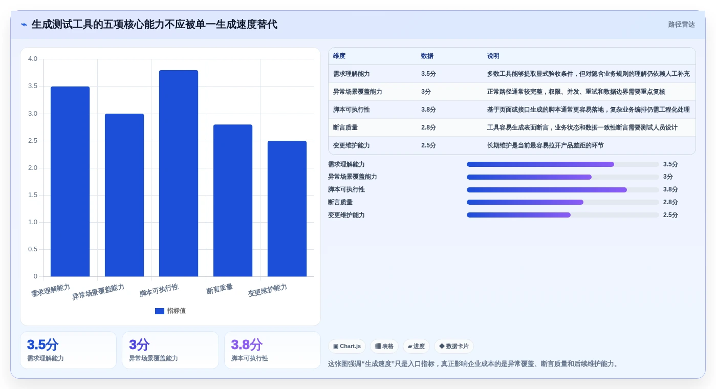Image resolution: width=716 pixels, height=389 pixels.
Task: Select the 数据卡片 chip
Action: [454, 347]
